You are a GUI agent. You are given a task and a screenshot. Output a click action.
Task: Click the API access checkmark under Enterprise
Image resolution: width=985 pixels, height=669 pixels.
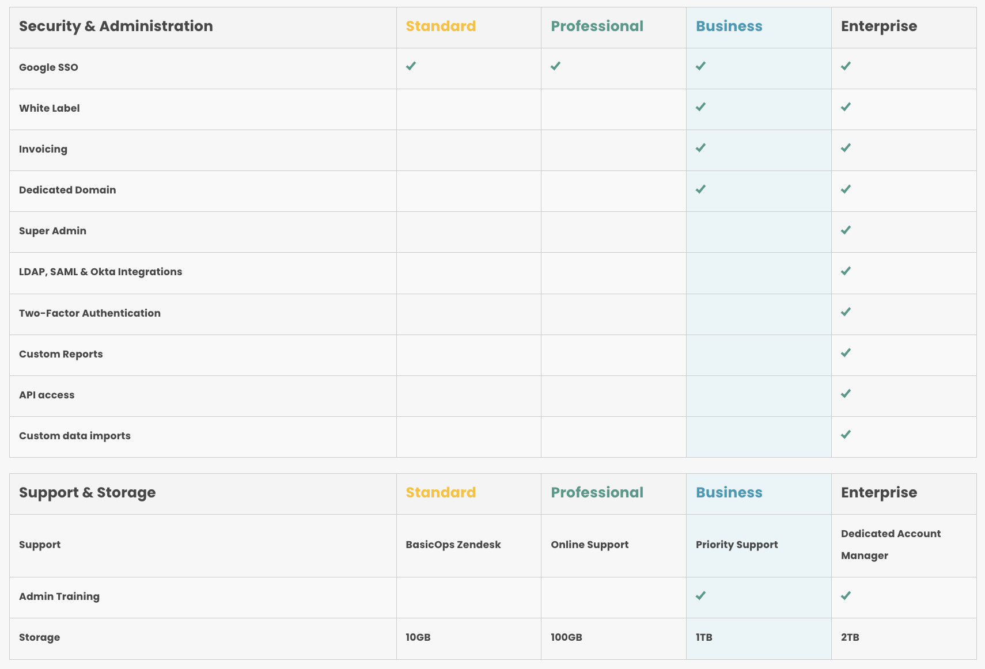coord(846,394)
